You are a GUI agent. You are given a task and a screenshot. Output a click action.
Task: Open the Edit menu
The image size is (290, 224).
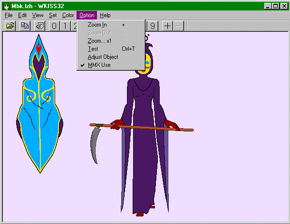pyautogui.click(x=22, y=15)
